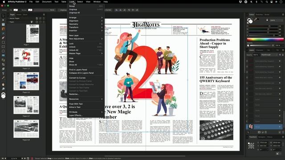Select the Place Image tool
The image size is (285, 160).
(x=3, y=56)
